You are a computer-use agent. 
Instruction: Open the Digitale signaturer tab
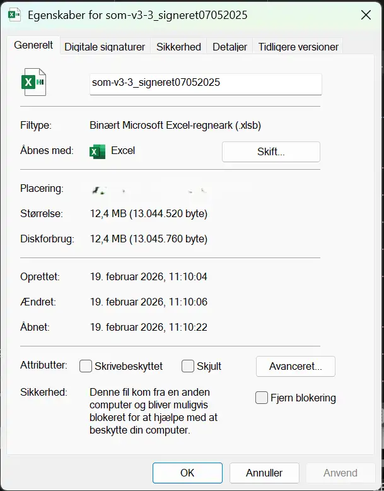pyautogui.click(x=105, y=47)
